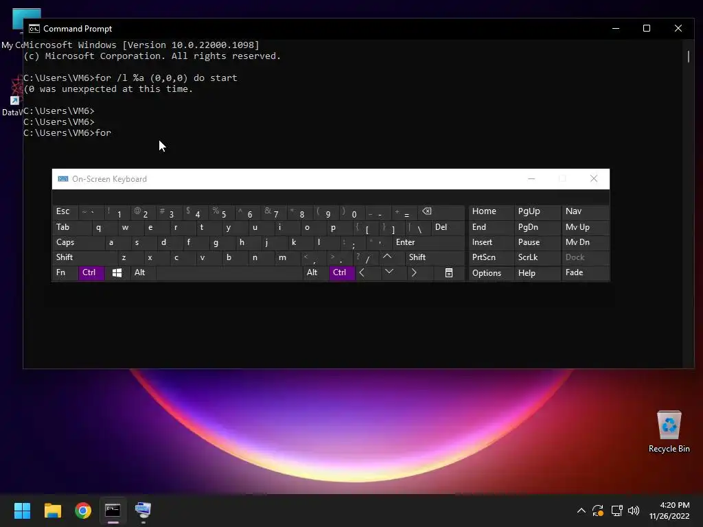Image resolution: width=703 pixels, height=527 pixels.
Task: Click the On-Screen Keyboard title icon
Action: [x=62, y=179]
